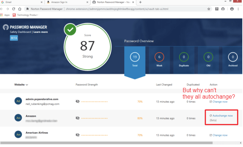Open the question-mark extension icon
Screen dimensions: 243x147
pos(217,9)
